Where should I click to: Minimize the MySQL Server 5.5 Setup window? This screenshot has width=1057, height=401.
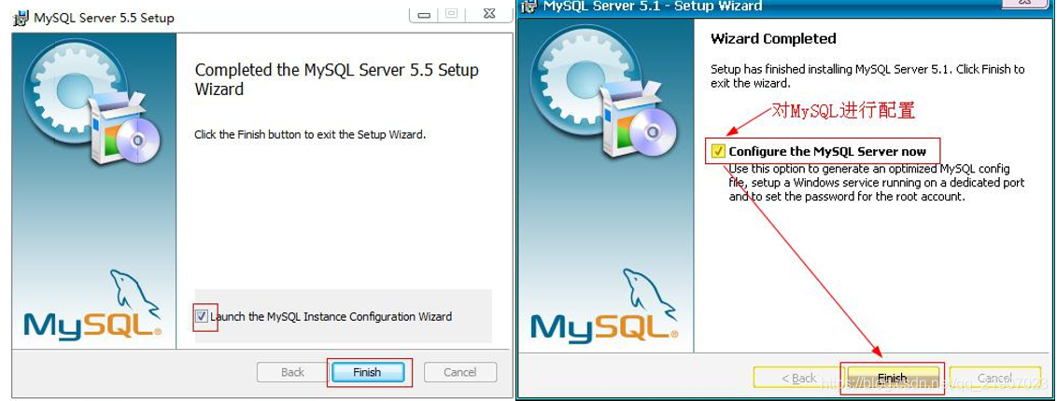pyautogui.click(x=423, y=14)
